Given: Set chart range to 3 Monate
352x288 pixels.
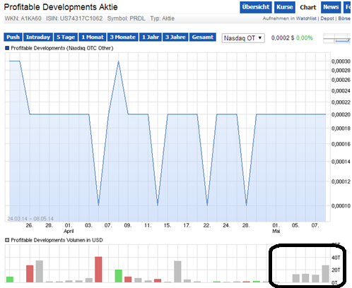Looking at the screenshot, I should (123, 37).
